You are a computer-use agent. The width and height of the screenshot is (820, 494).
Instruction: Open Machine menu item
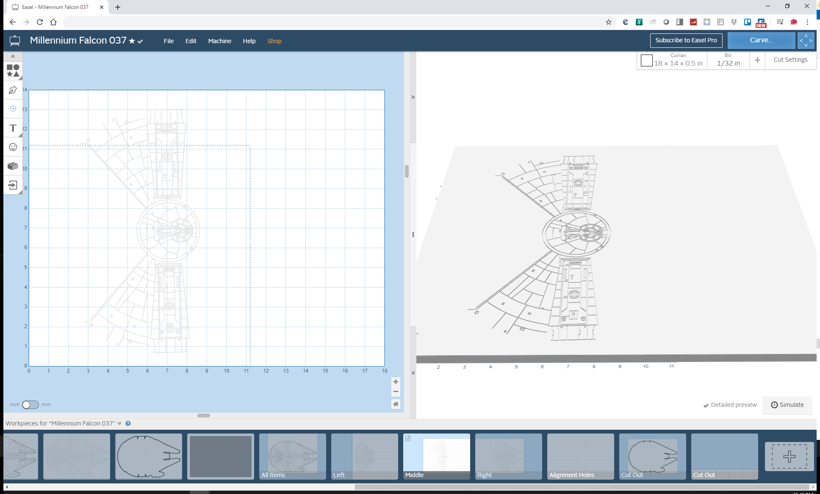219,40
